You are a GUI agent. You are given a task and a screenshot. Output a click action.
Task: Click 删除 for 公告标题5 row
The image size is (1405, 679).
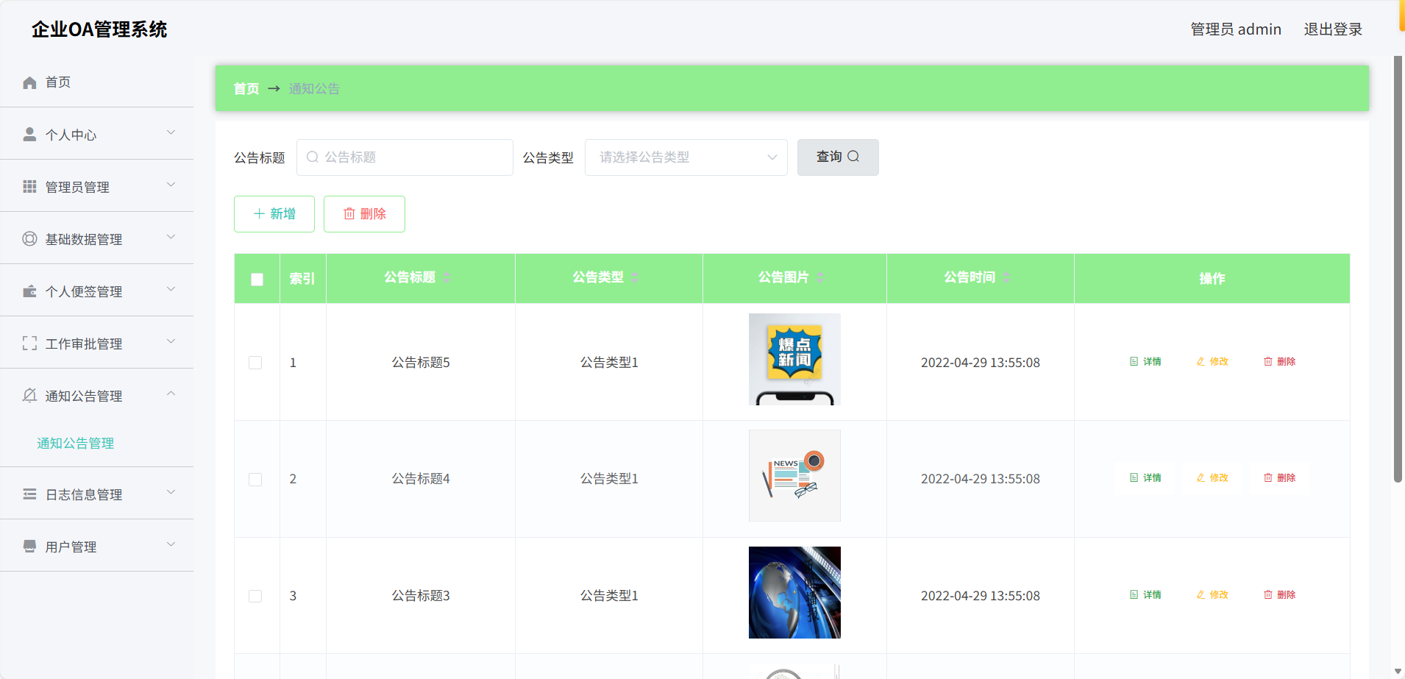point(1280,361)
